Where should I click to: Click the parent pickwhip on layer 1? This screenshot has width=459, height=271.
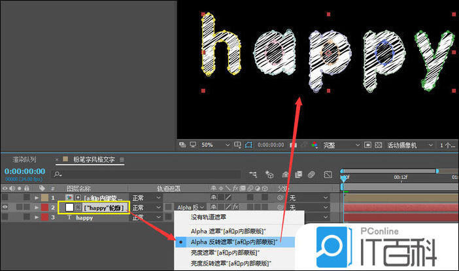(x=280, y=198)
